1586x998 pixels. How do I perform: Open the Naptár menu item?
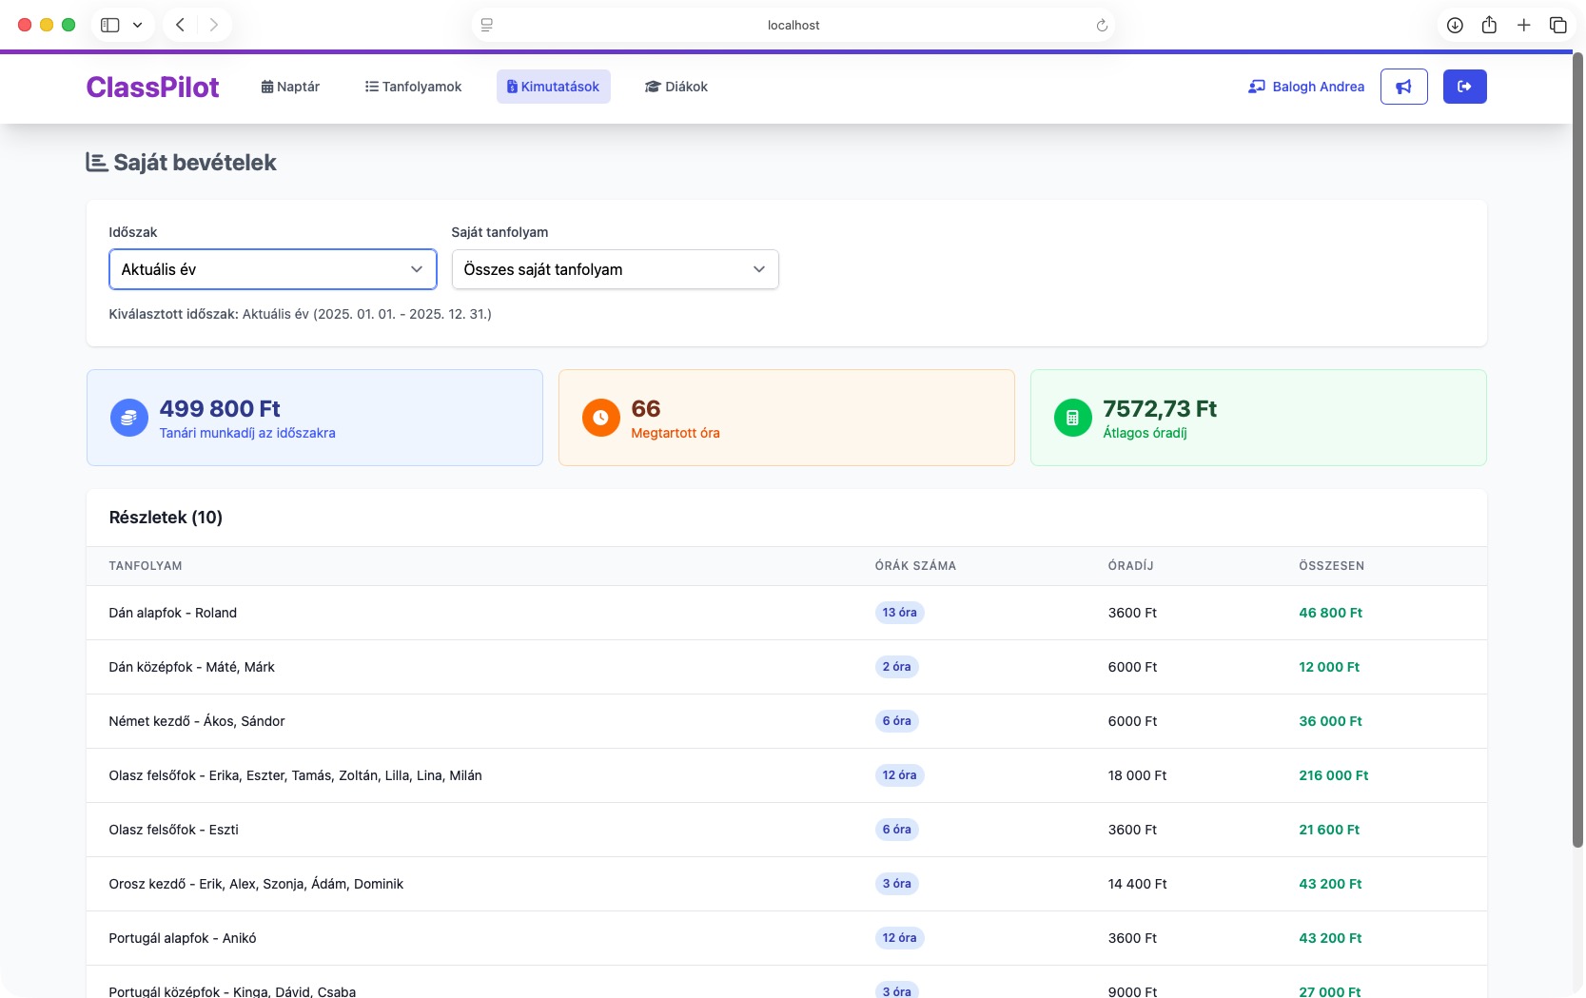click(290, 87)
